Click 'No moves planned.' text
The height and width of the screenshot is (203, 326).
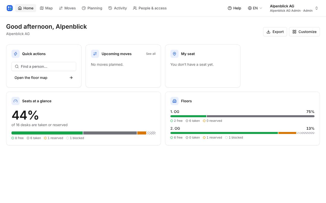click(x=107, y=64)
